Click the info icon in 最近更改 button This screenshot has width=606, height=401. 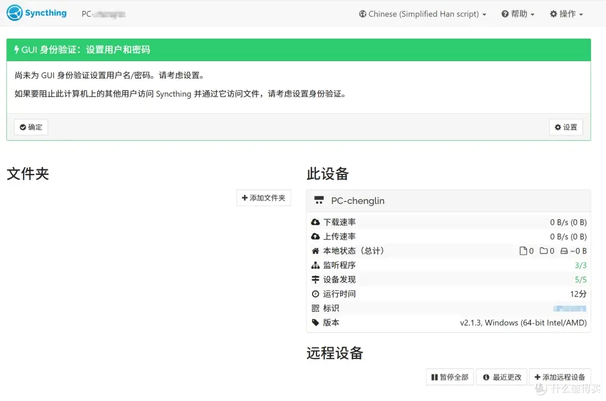coord(486,377)
